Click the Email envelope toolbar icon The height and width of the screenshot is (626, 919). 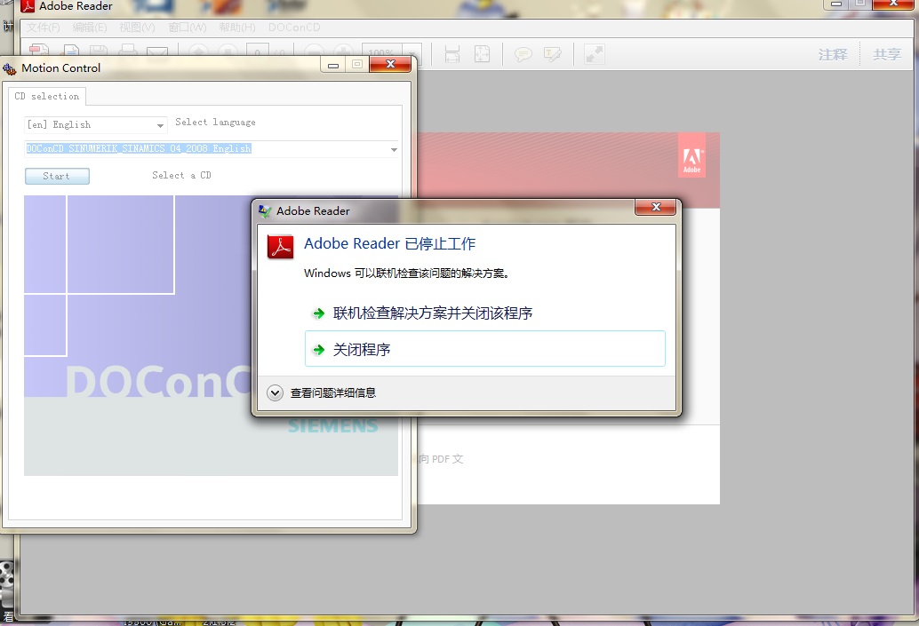(157, 52)
